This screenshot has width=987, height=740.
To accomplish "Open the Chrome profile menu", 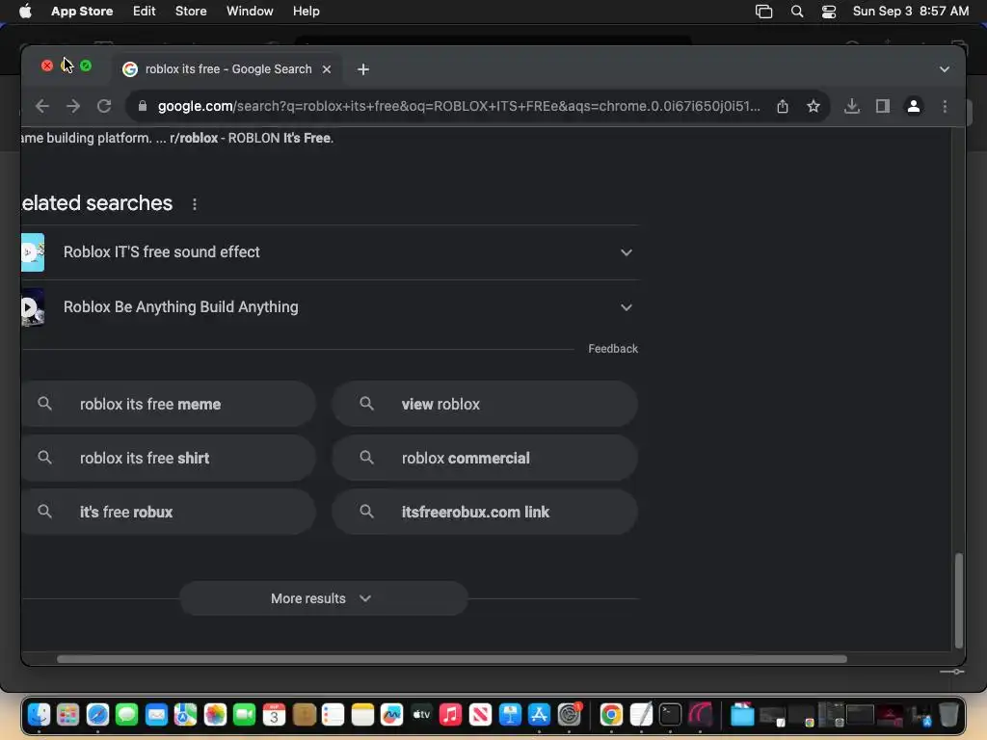I will [x=914, y=106].
